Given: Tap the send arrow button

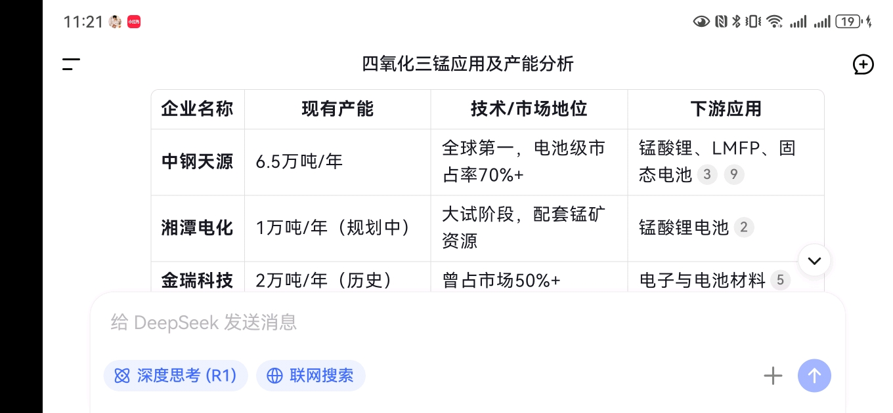Looking at the screenshot, I should 814,376.
